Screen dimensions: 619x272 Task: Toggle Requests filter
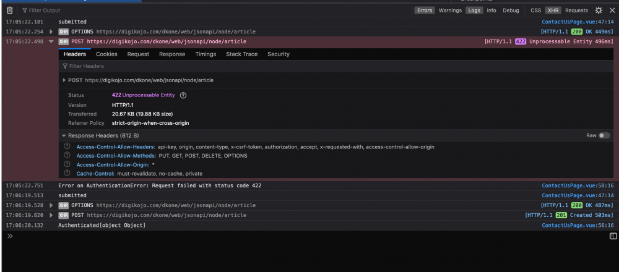pos(576,11)
